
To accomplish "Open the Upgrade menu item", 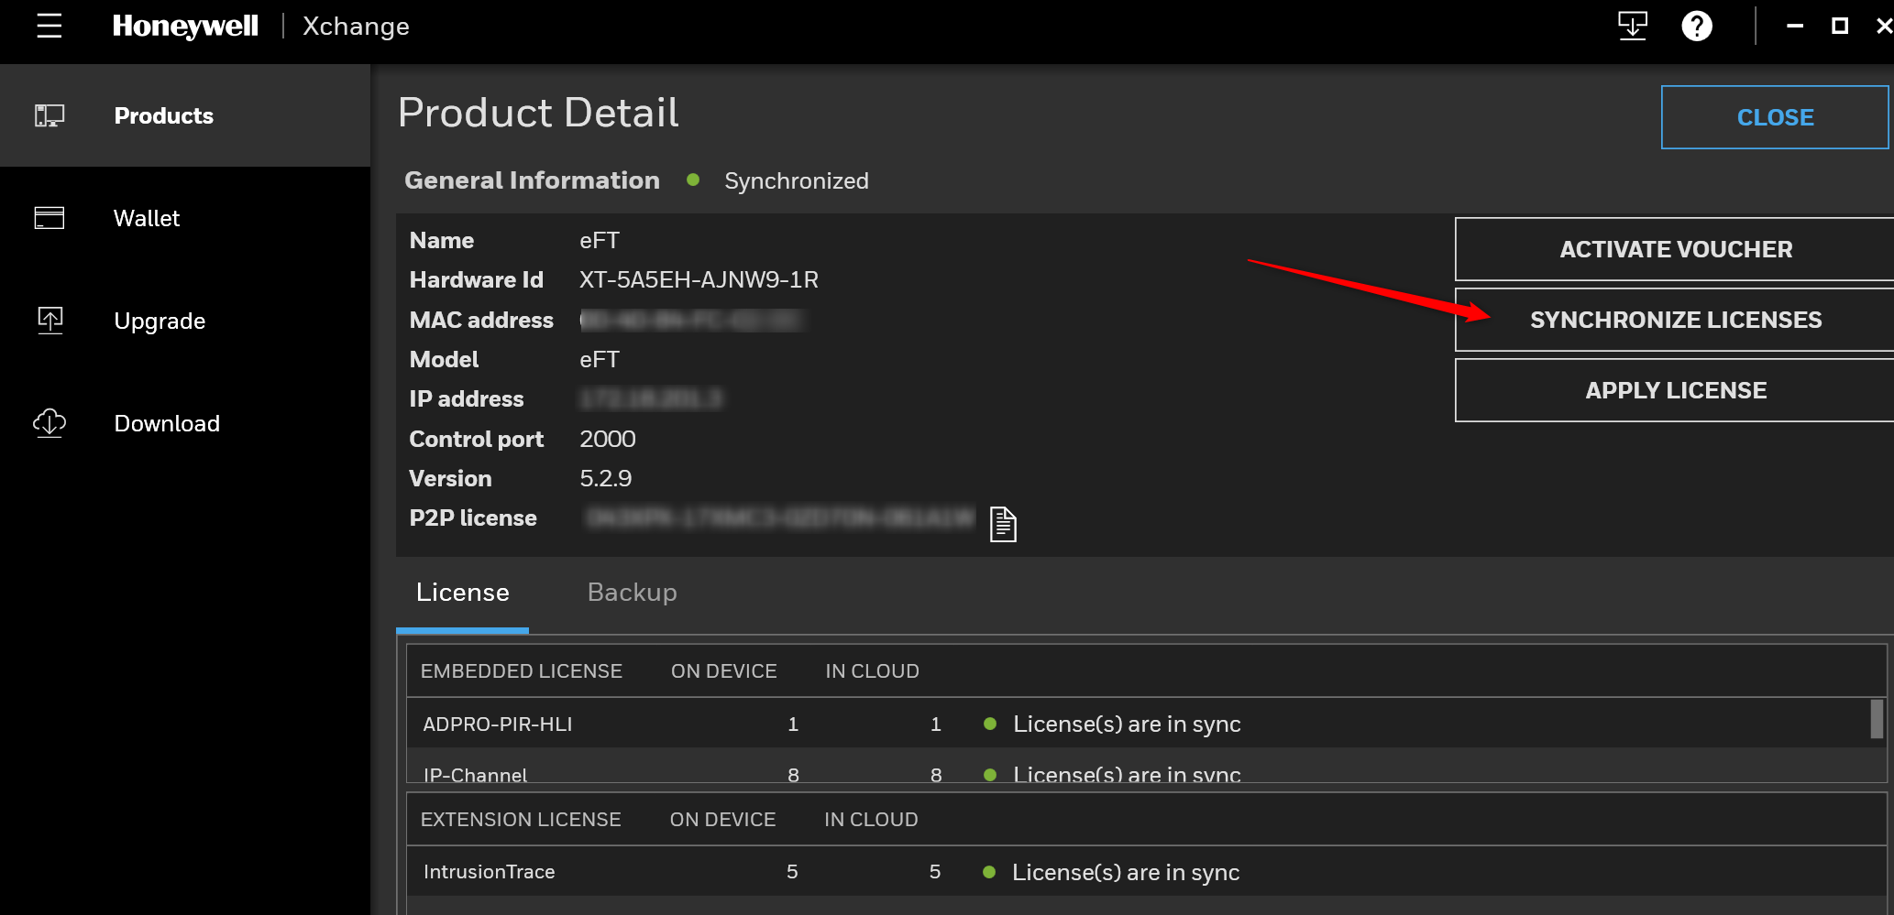I will 160,321.
